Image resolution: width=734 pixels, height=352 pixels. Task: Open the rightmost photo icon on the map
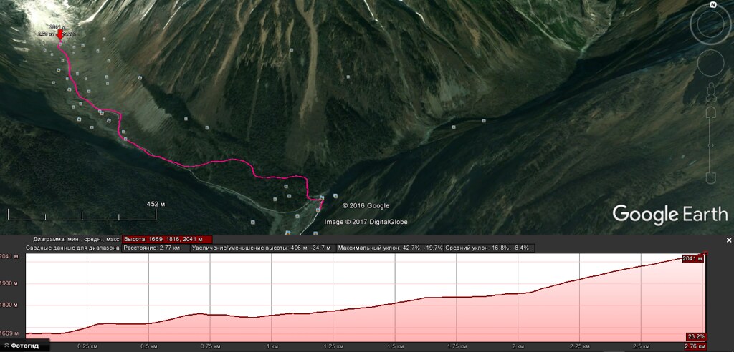click(484, 121)
